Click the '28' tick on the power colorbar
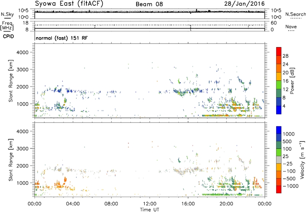The width and height of the screenshot is (306, 212). coord(285,56)
